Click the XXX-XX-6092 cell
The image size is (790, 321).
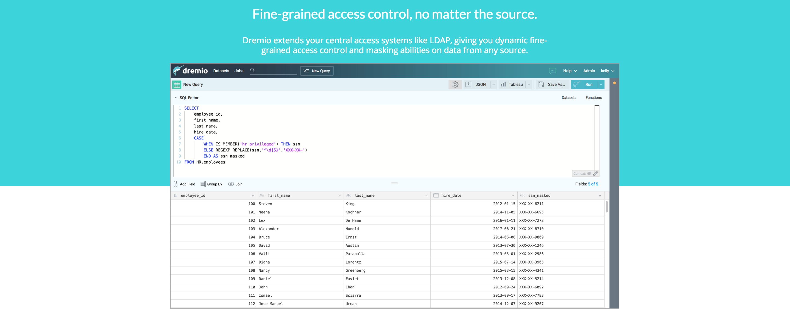click(x=561, y=287)
